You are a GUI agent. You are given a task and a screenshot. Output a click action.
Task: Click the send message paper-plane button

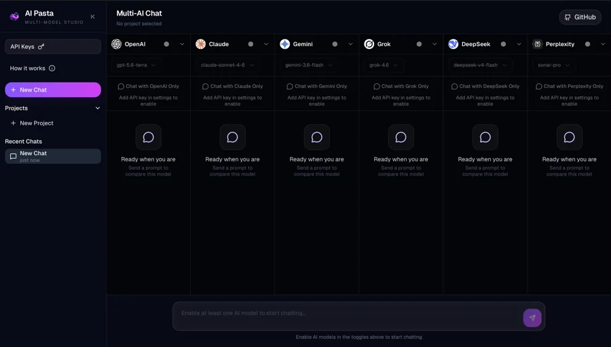(x=532, y=318)
